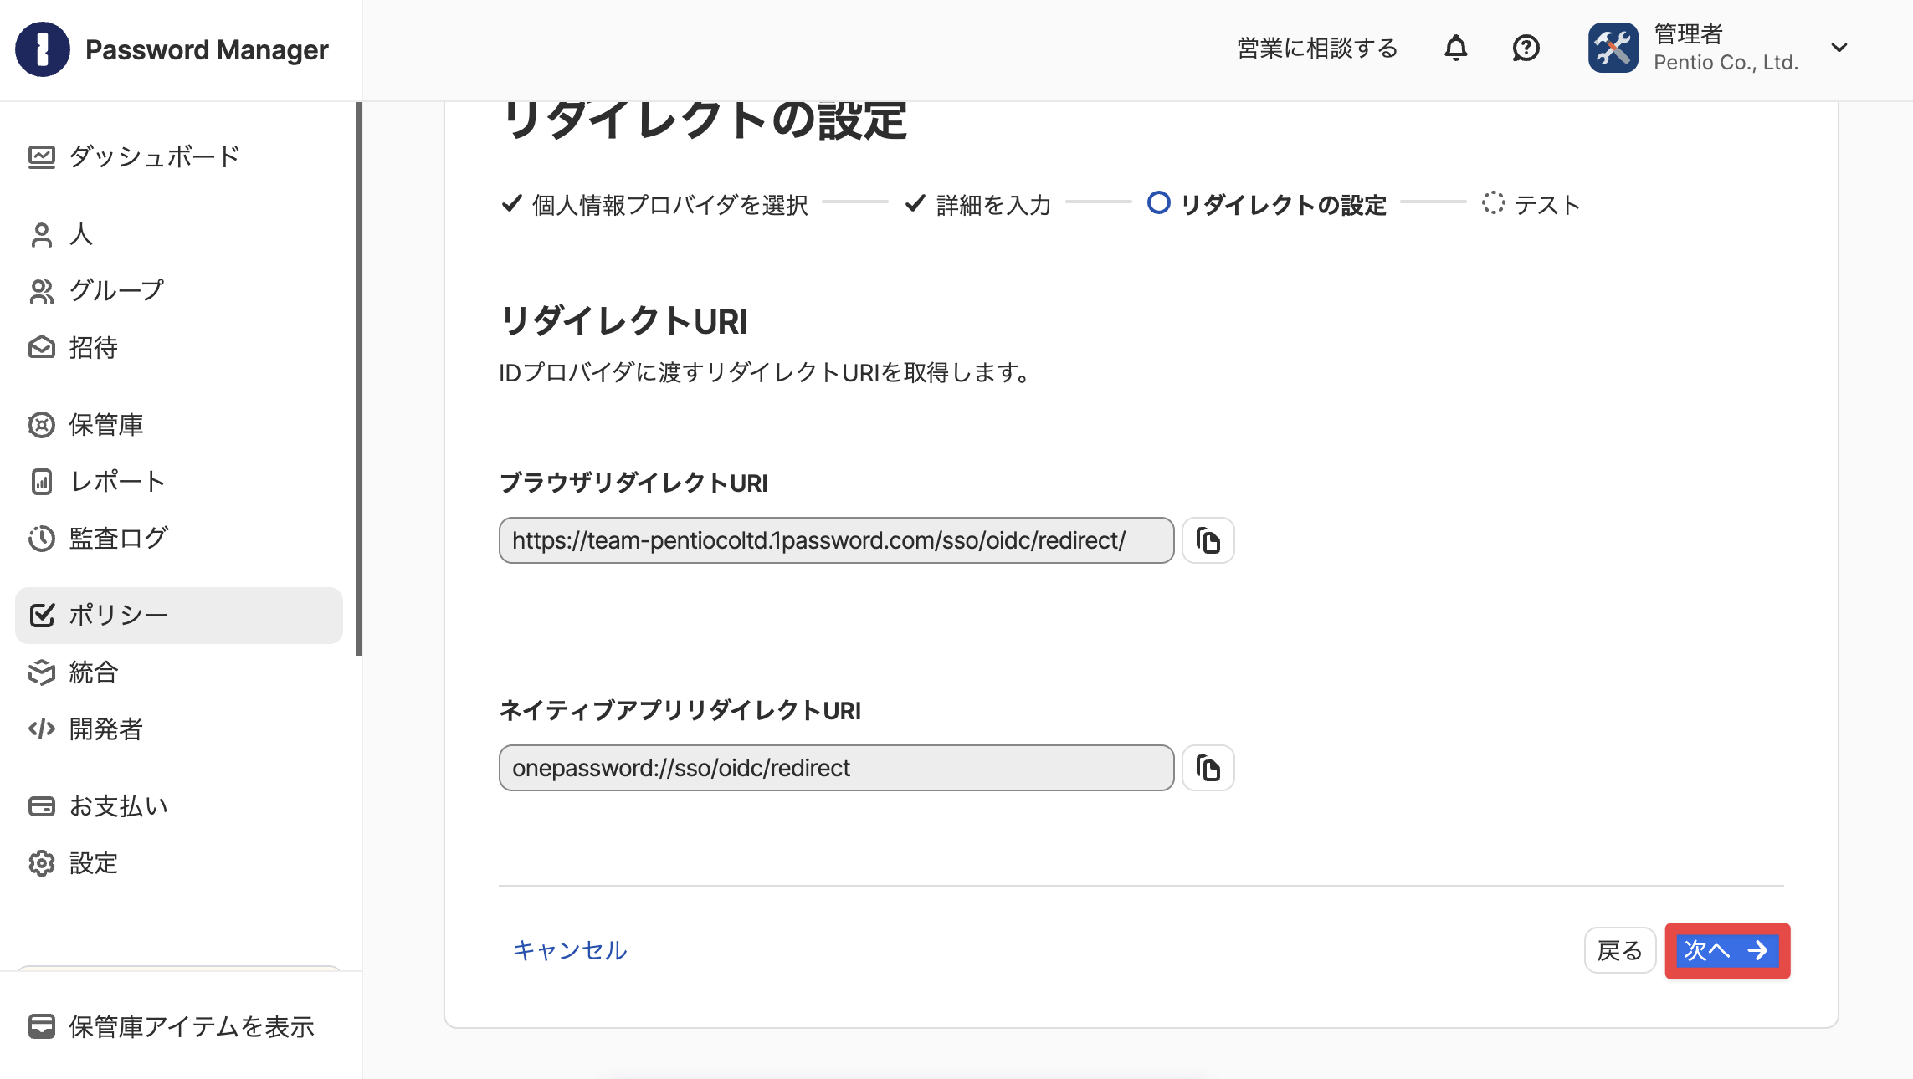Click Pentio Co., Ltd. account name
1913x1079 pixels.
1726,63
